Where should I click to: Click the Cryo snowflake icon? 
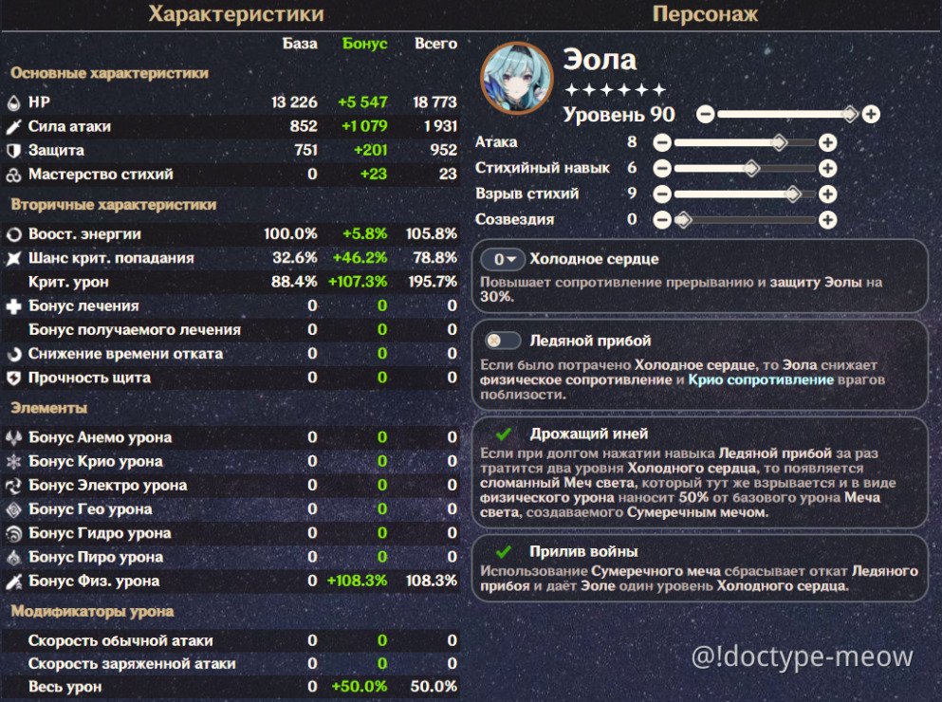click(13, 462)
